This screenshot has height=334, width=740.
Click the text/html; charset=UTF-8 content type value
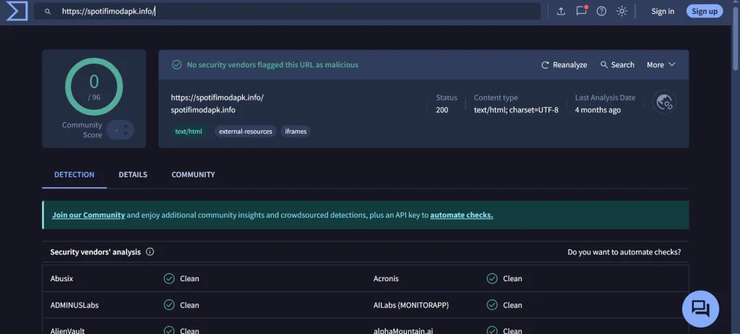tap(516, 110)
